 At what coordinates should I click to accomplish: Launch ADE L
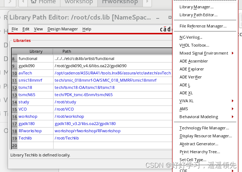pos(185,85)
